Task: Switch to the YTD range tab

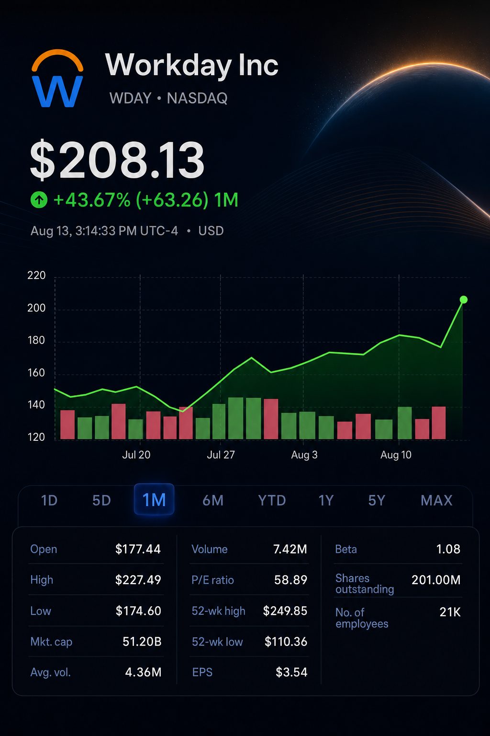Action: 272,500
